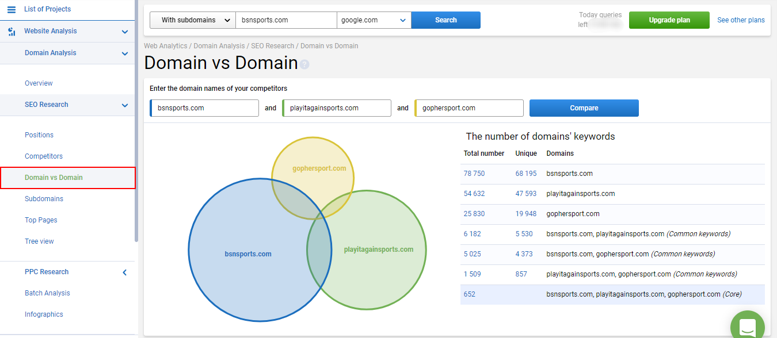
Task: Open the Overview sidebar item
Action: pos(39,83)
